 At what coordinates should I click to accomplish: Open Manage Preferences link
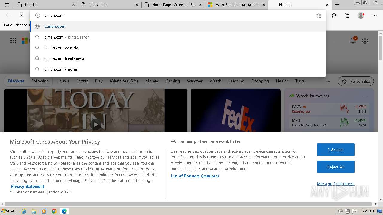[336, 184]
